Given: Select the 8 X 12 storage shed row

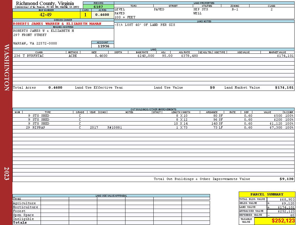Looking at the screenshot, I should click(x=153, y=120).
